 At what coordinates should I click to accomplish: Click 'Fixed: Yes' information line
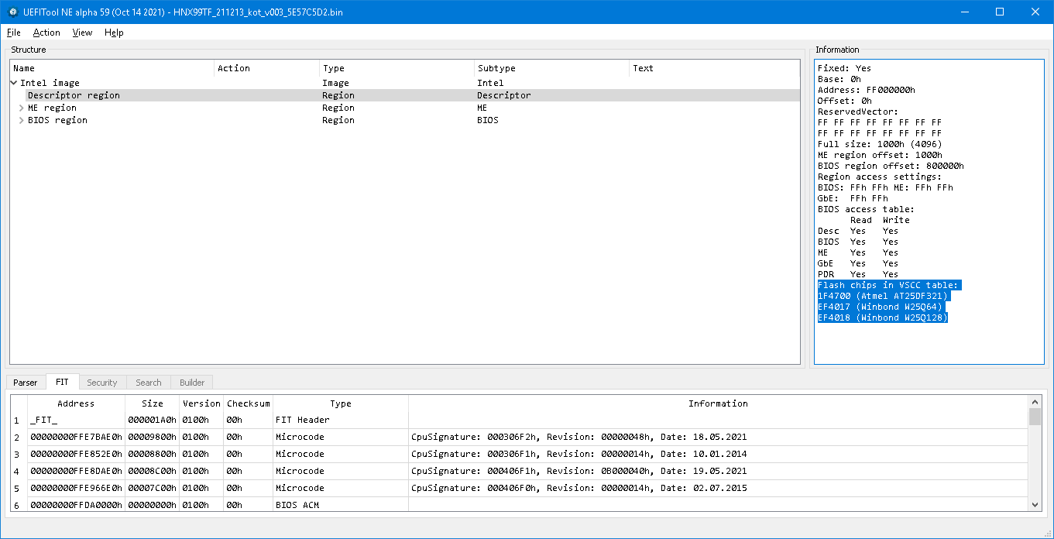(845, 68)
